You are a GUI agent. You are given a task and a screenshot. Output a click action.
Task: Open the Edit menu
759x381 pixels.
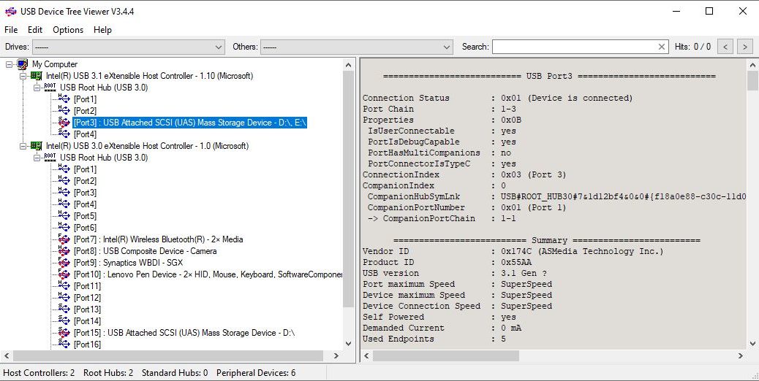click(x=35, y=30)
